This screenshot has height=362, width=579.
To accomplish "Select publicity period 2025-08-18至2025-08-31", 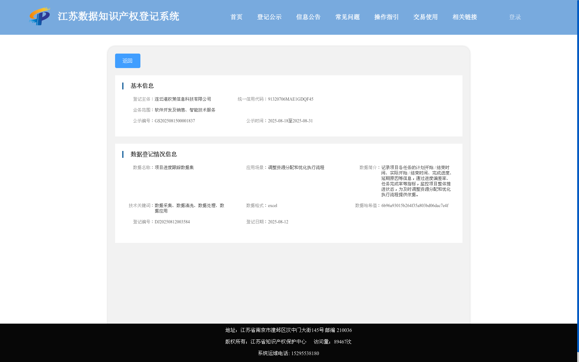I will pos(290,121).
